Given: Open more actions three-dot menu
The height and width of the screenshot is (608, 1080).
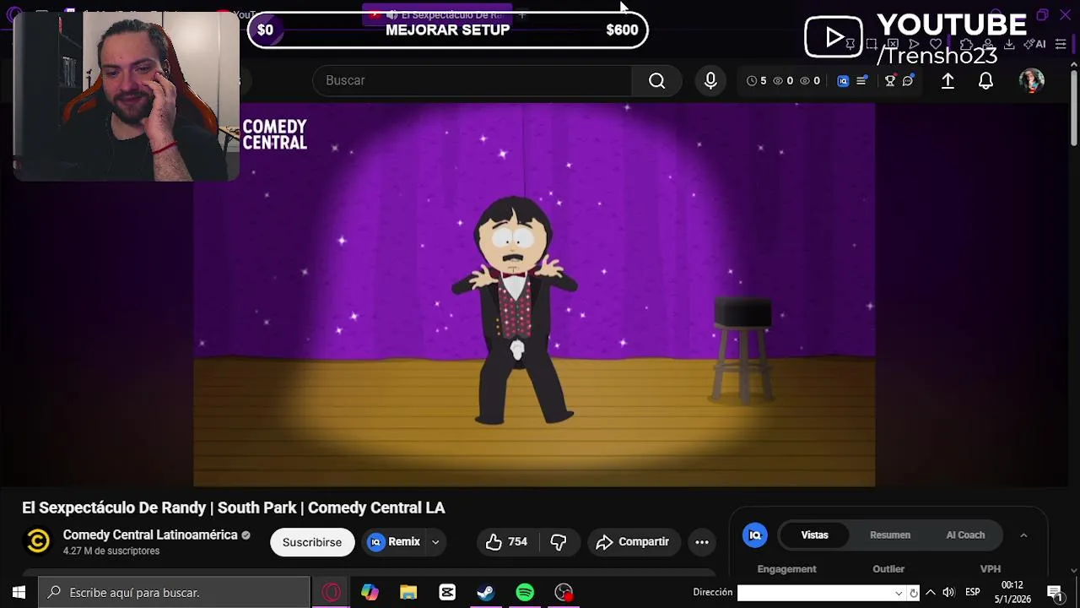Looking at the screenshot, I should [702, 542].
